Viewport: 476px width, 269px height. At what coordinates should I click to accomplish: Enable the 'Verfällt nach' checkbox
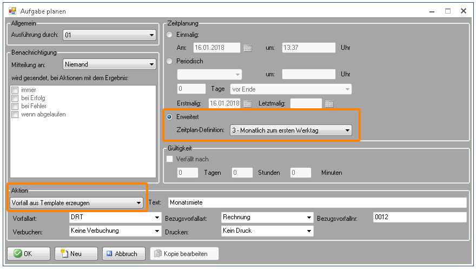pyautogui.click(x=170, y=159)
